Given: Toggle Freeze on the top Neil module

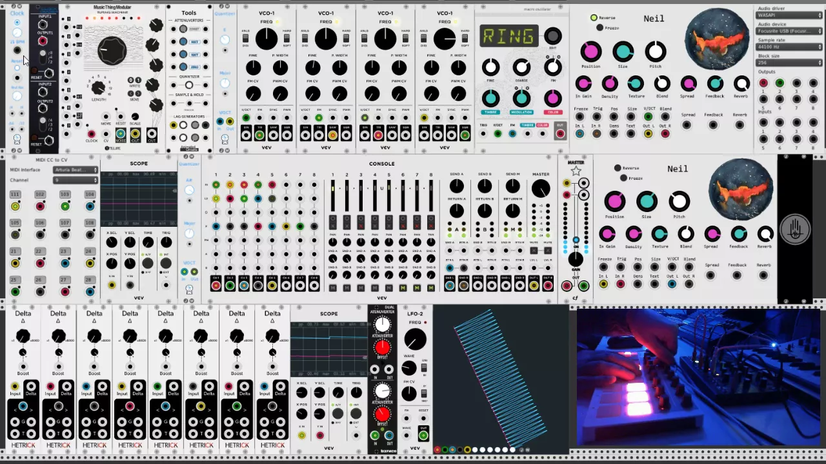Looking at the screenshot, I should (599, 28).
